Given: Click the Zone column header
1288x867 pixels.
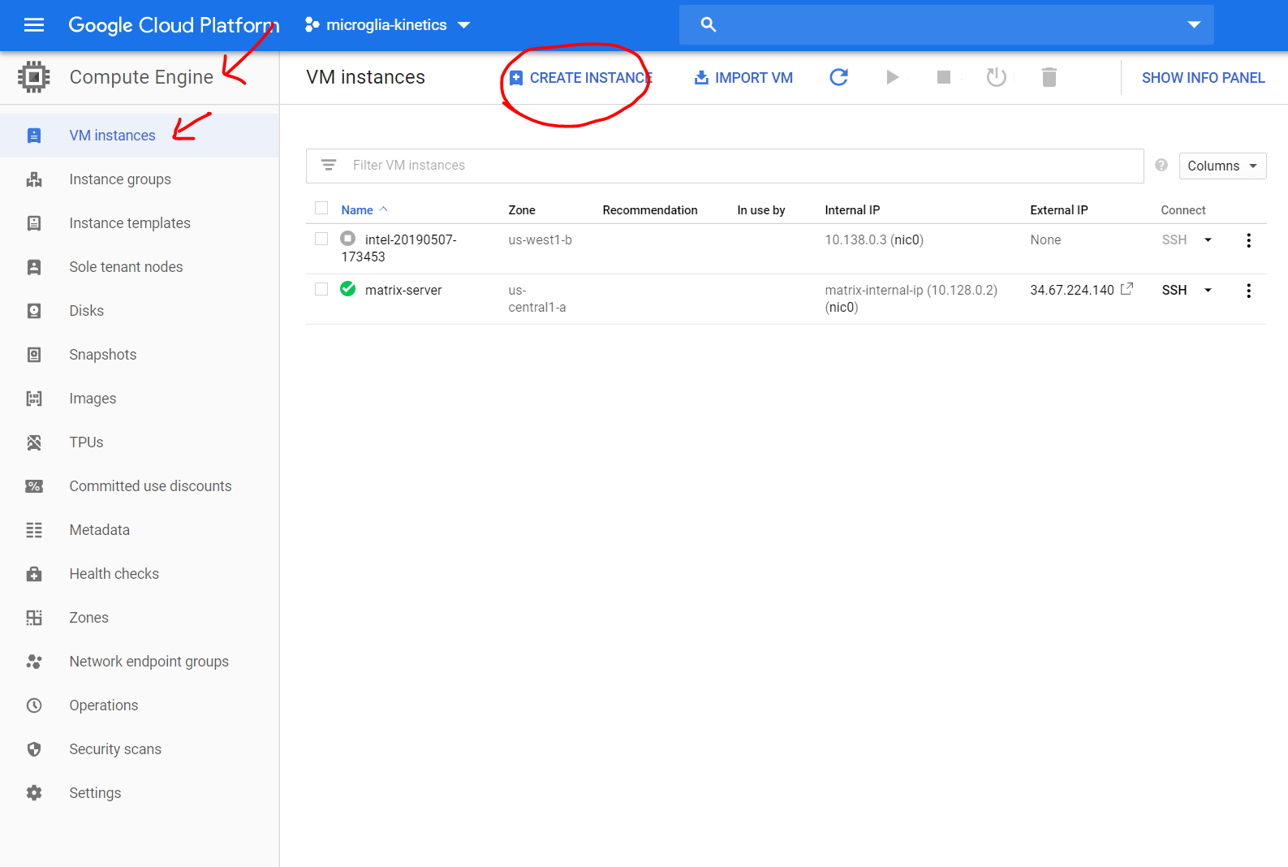Looking at the screenshot, I should point(522,210).
